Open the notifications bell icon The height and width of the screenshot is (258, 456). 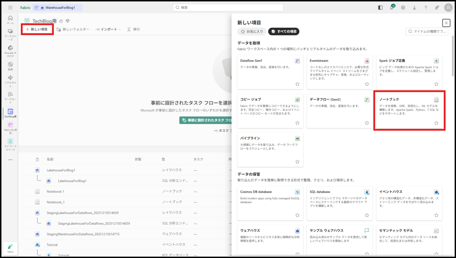click(x=391, y=8)
